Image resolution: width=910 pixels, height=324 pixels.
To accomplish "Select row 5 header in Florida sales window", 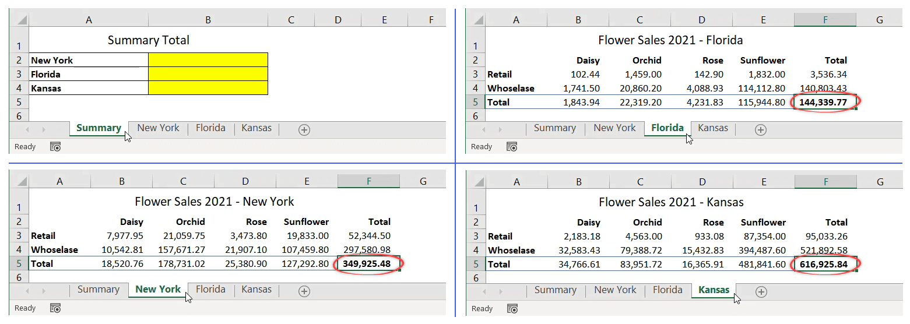I will (476, 102).
